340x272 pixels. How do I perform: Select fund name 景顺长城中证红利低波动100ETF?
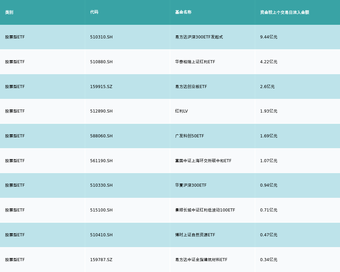(205, 210)
